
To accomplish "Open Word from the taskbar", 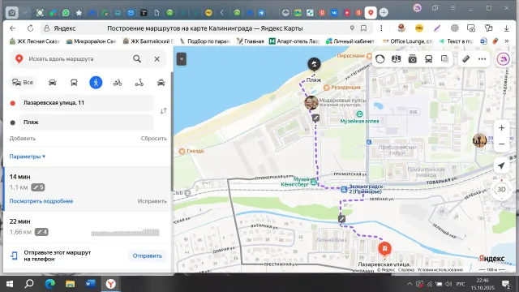I will pos(90,284).
